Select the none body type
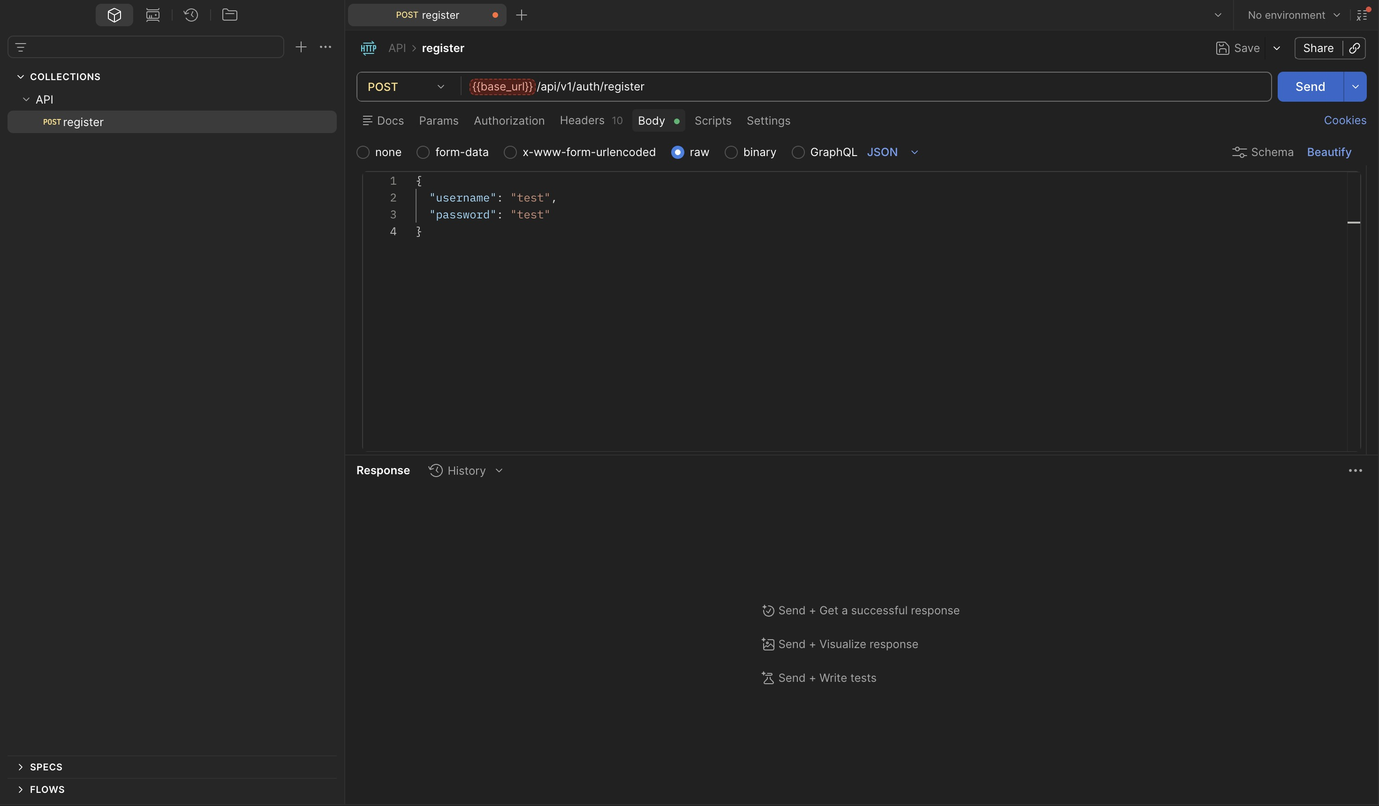 pos(363,152)
